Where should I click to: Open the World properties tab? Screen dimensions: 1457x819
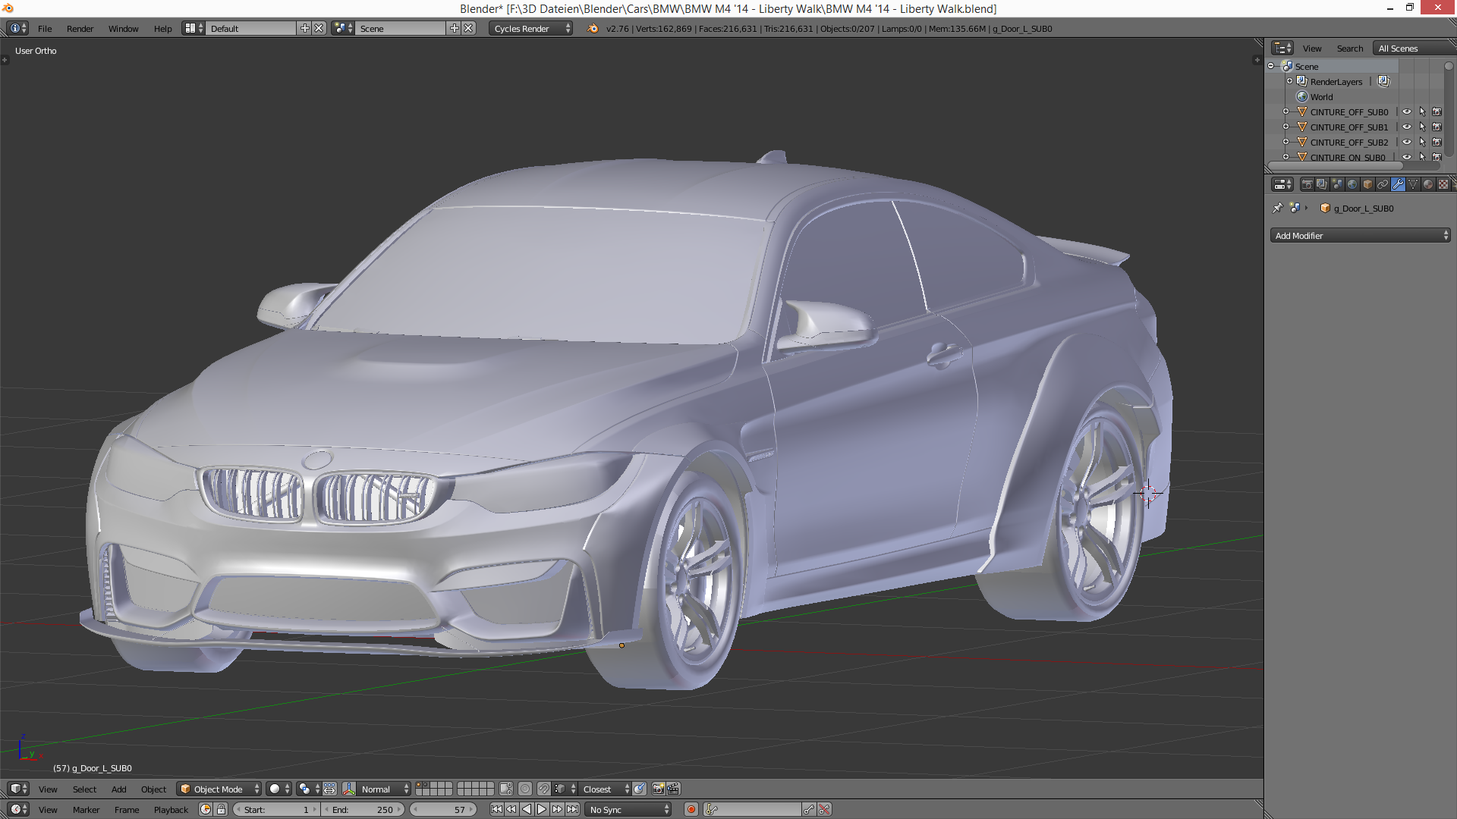point(1352,184)
